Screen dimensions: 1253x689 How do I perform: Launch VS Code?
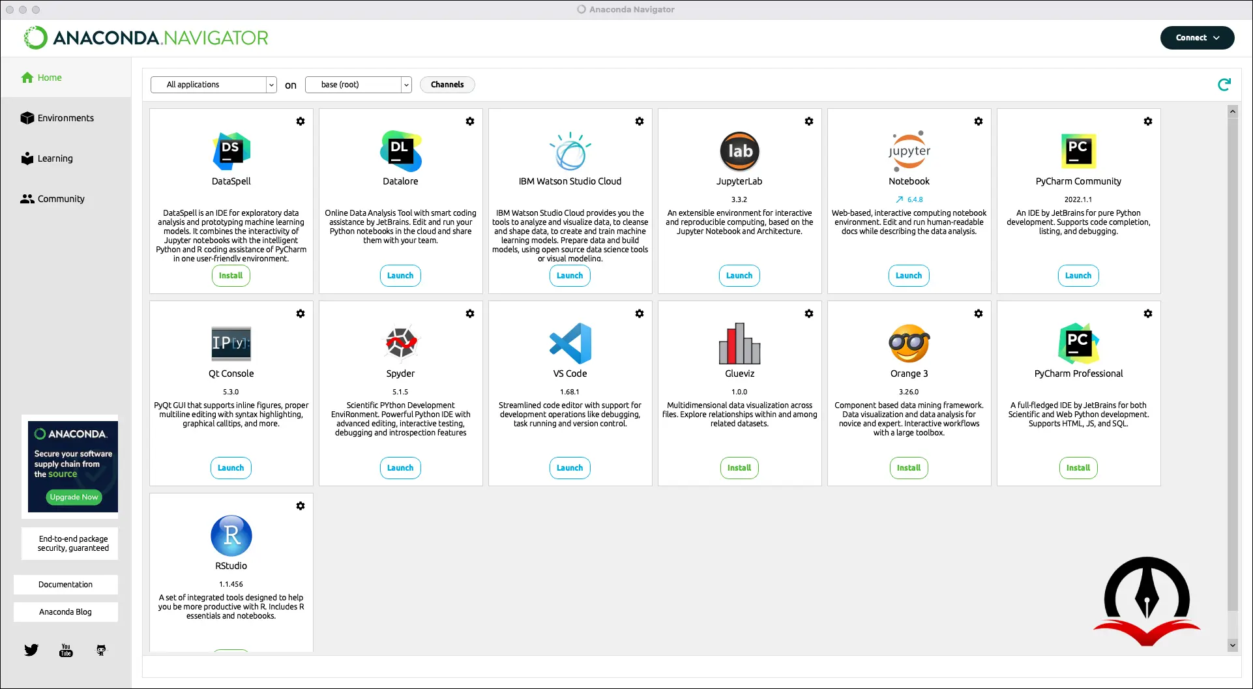click(570, 468)
